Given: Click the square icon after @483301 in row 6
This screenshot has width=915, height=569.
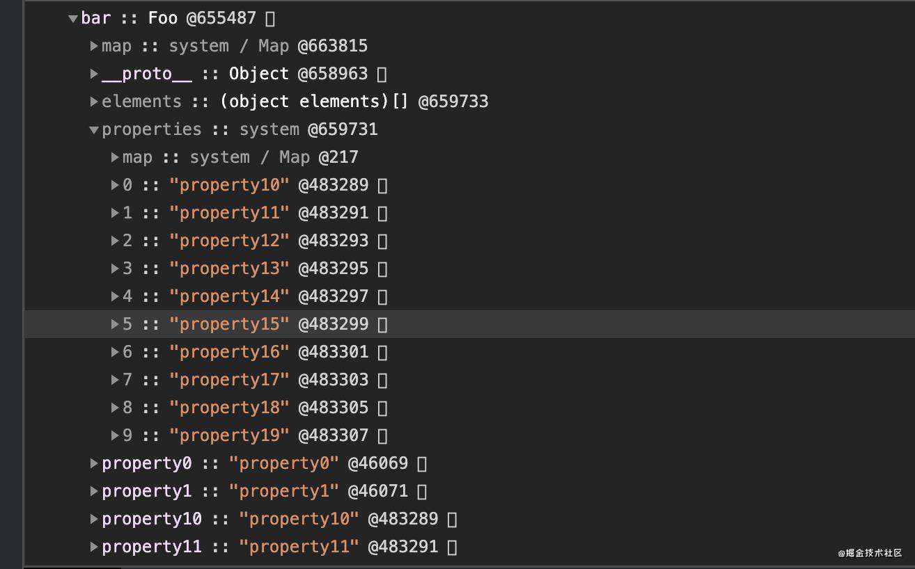Looking at the screenshot, I should coord(382,353).
